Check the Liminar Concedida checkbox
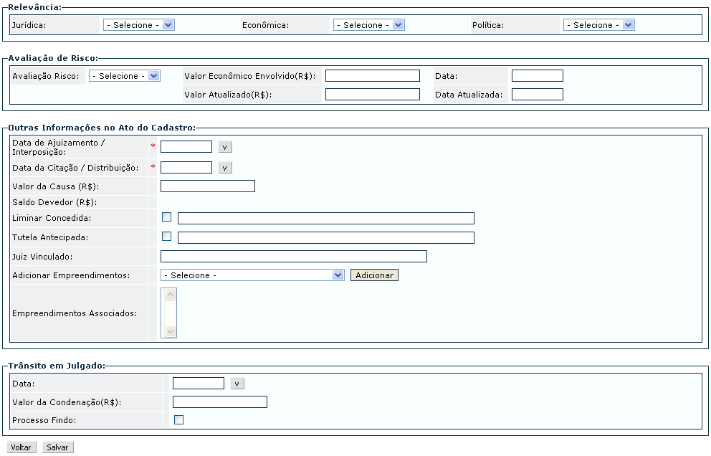 click(x=167, y=217)
